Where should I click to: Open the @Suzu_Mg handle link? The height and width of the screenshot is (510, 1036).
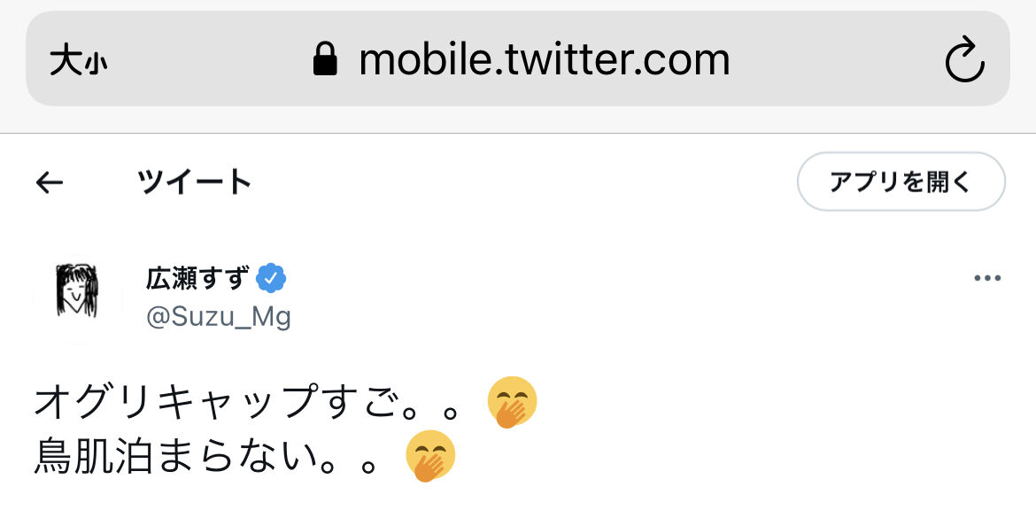(x=218, y=316)
